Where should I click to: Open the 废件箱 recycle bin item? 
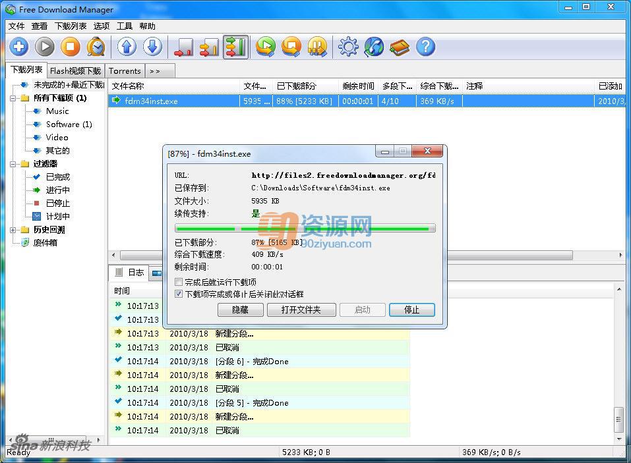tap(45, 243)
